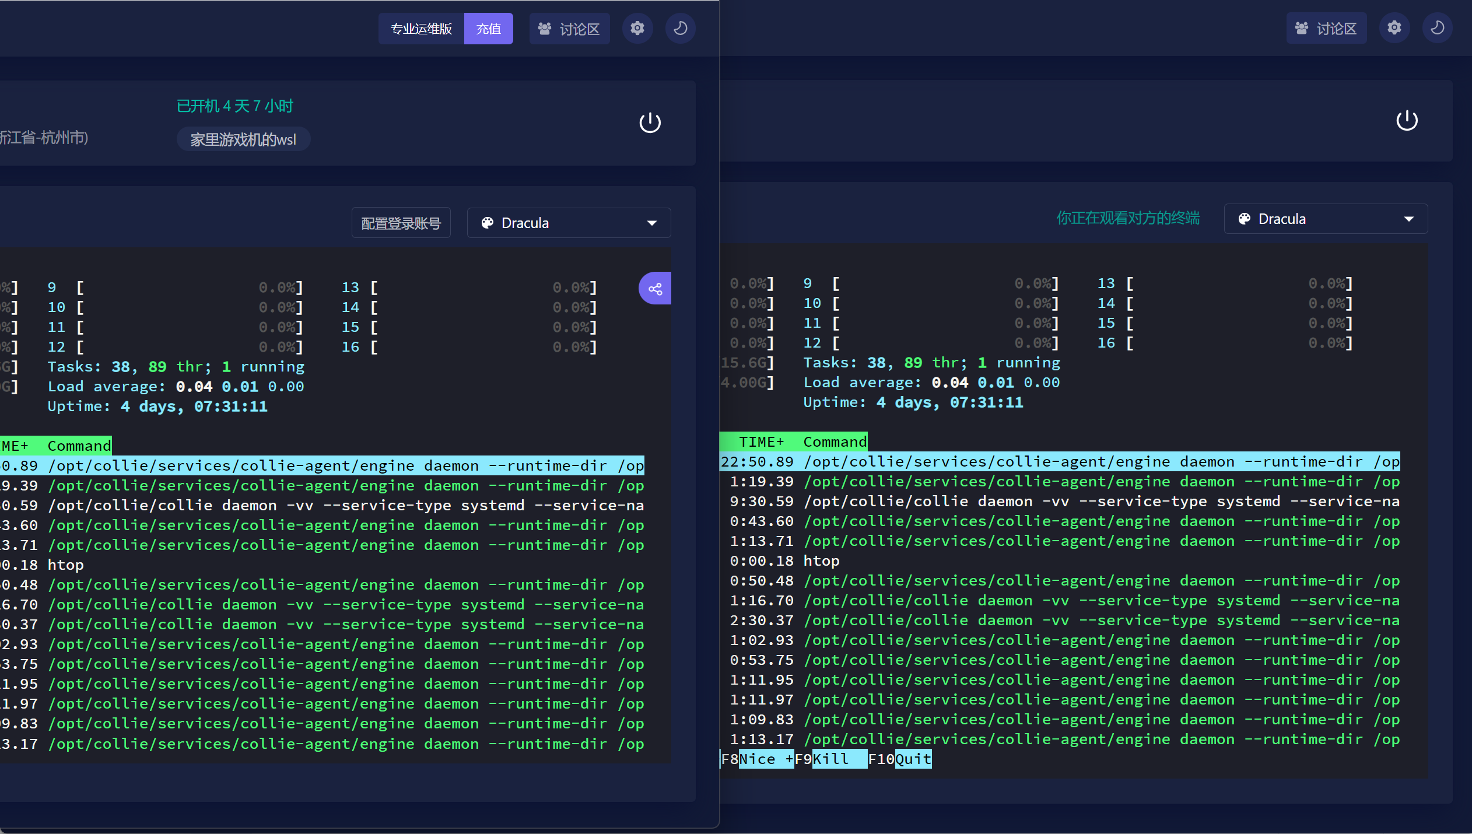
Task: Click palette icon in left theme selector
Action: [x=488, y=223]
